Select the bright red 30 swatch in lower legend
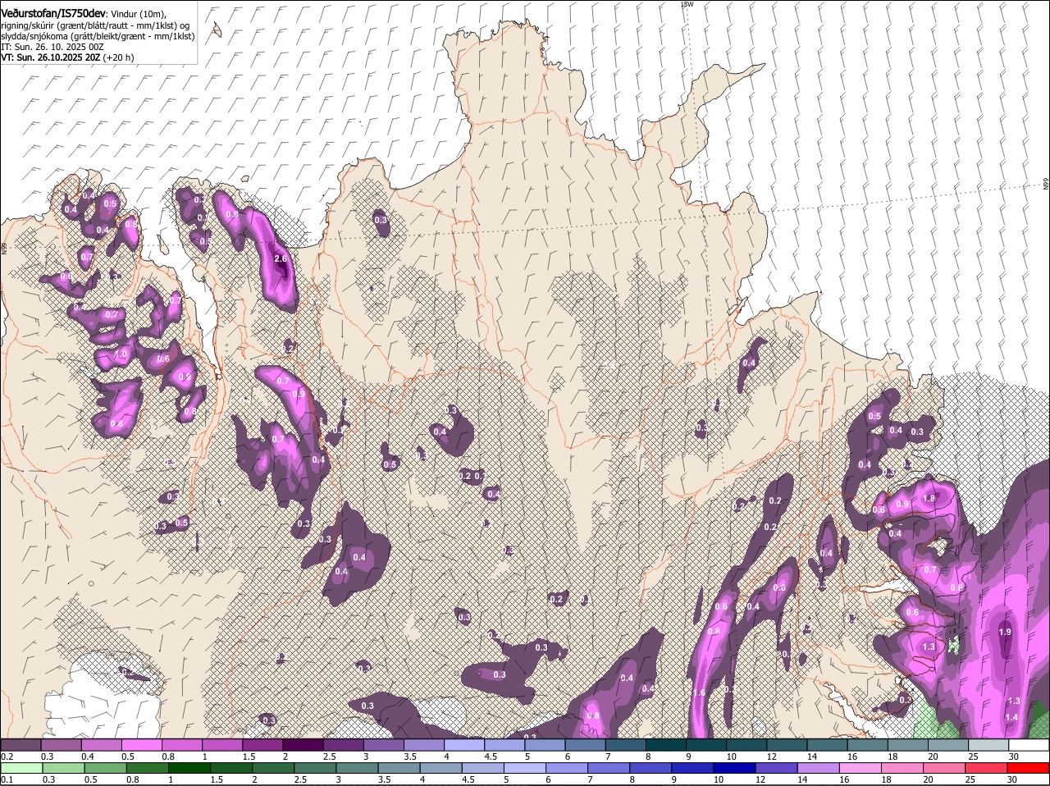This screenshot has width=1050, height=786. [x=1028, y=768]
